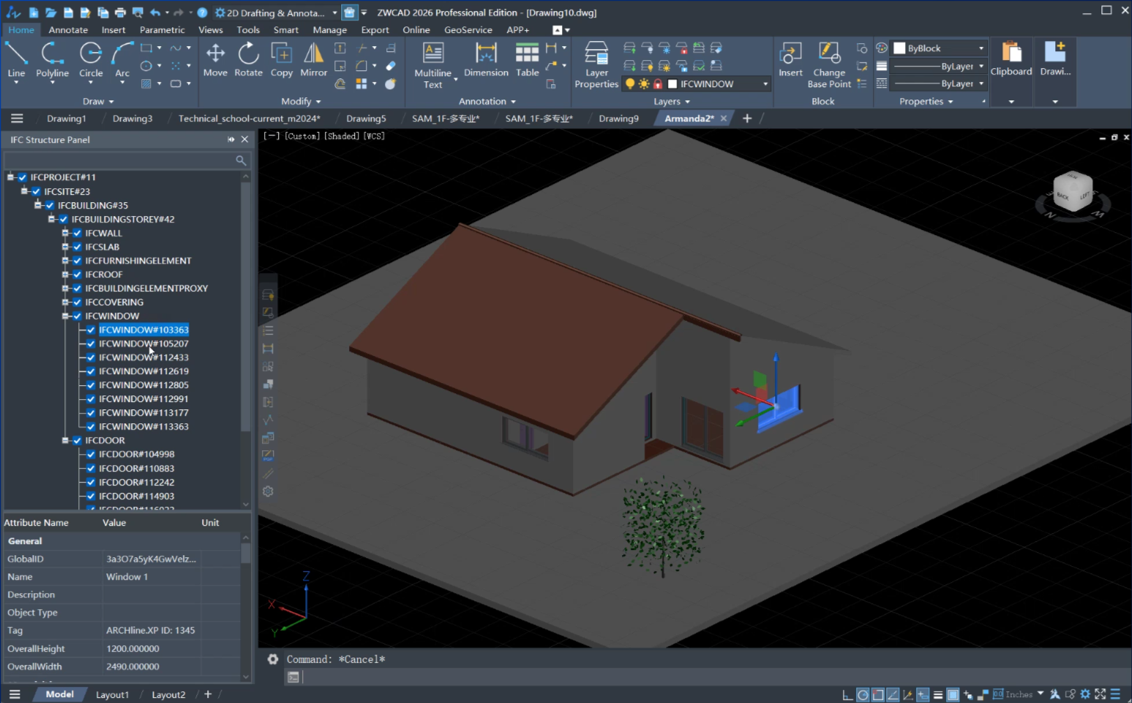The image size is (1132, 703).
Task: Activate the Rotate tool
Action: pyautogui.click(x=248, y=59)
